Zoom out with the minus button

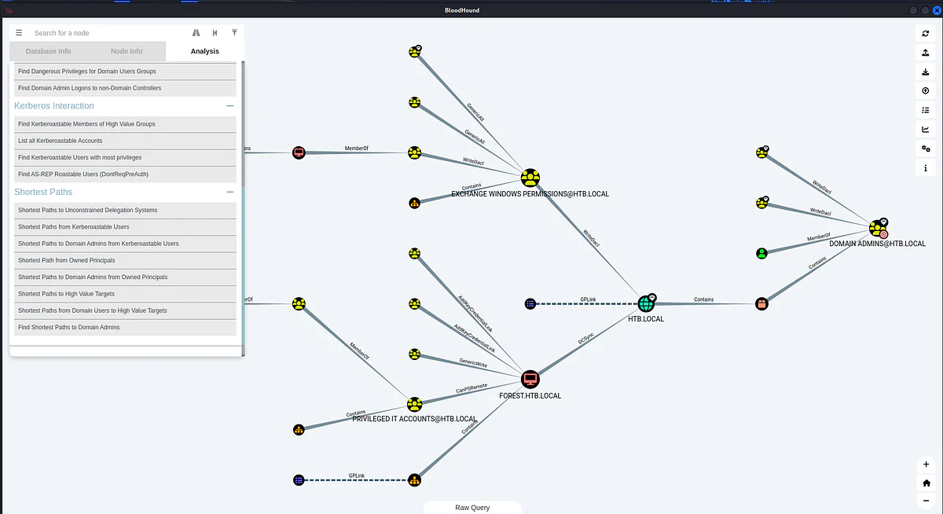(926, 501)
